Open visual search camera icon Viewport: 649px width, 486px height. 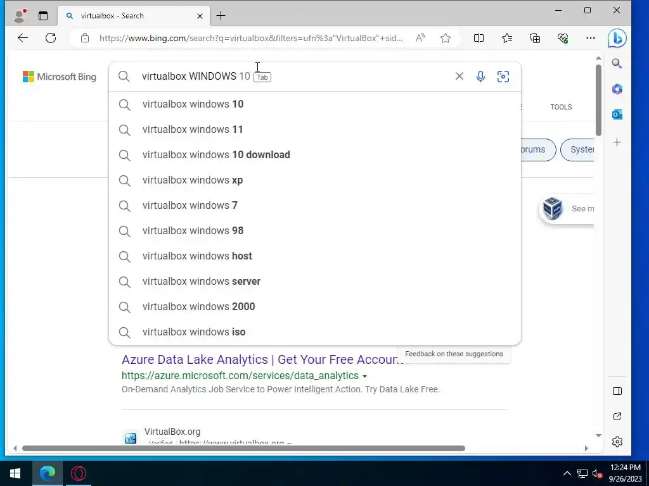point(503,77)
